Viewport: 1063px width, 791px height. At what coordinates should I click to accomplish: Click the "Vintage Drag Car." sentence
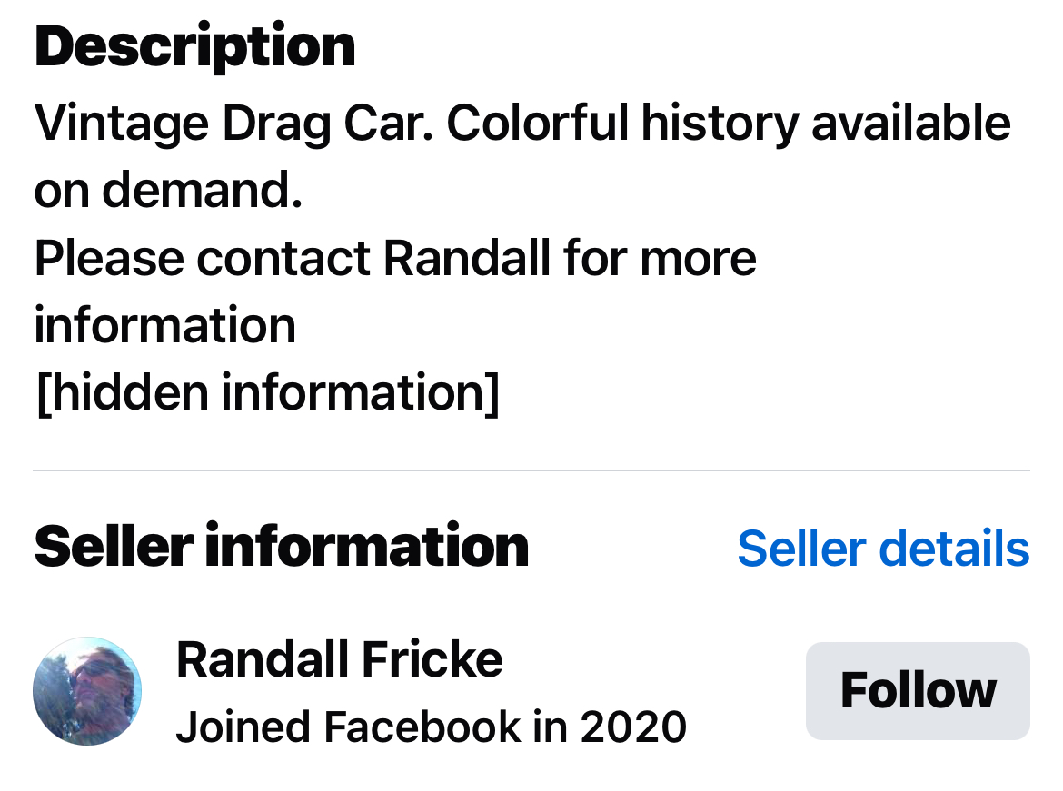[x=235, y=124]
